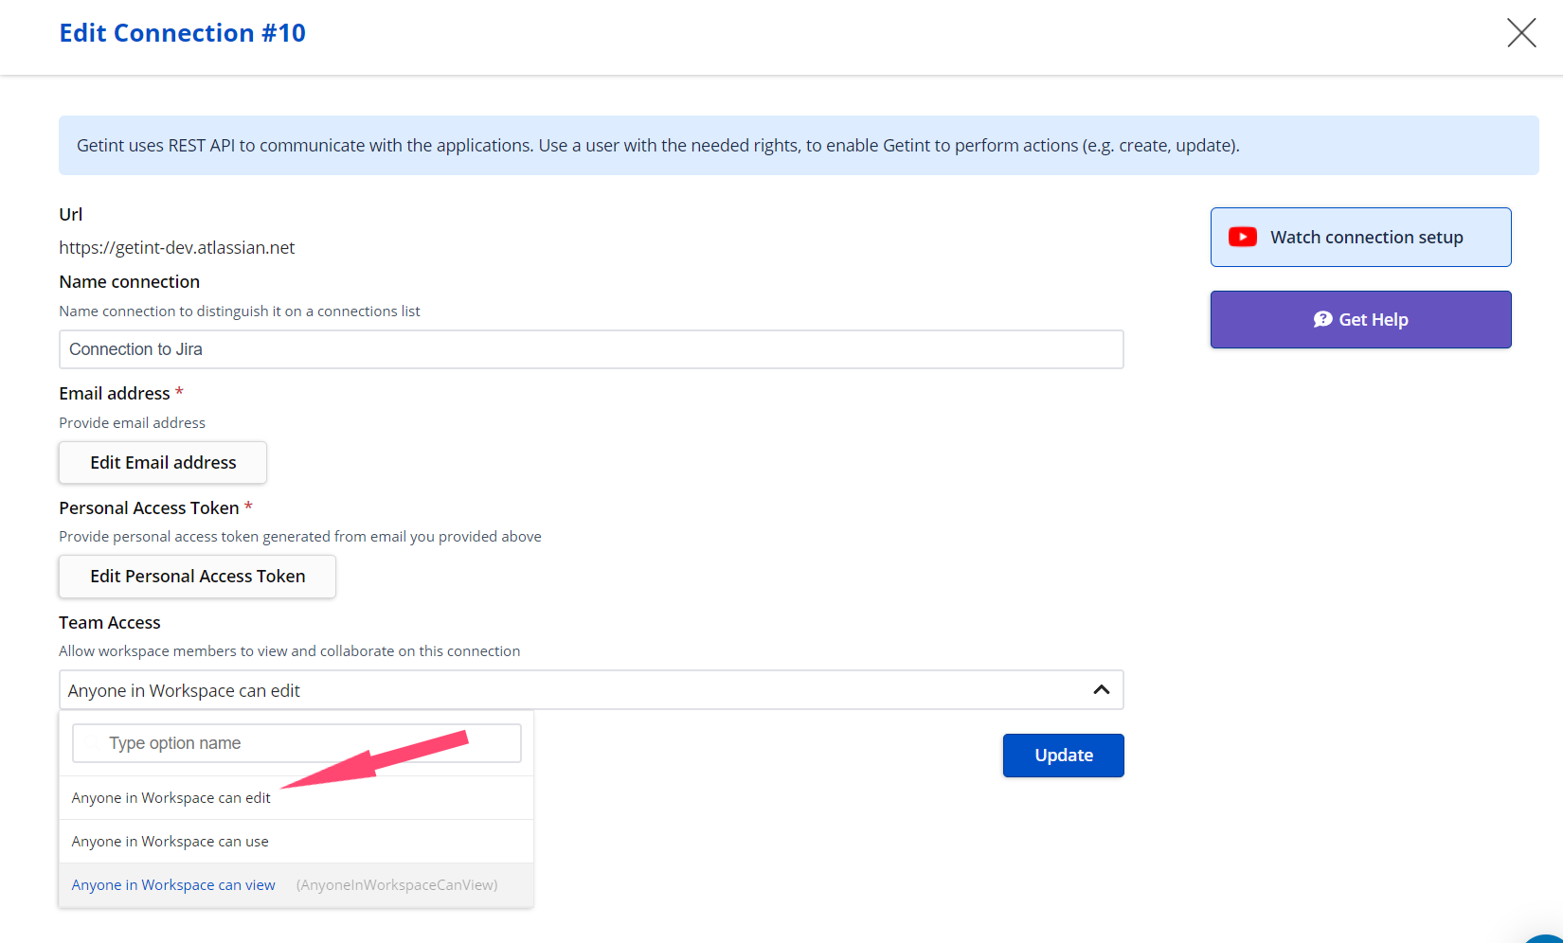Open the Watch connection setup video

pyautogui.click(x=1365, y=238)
